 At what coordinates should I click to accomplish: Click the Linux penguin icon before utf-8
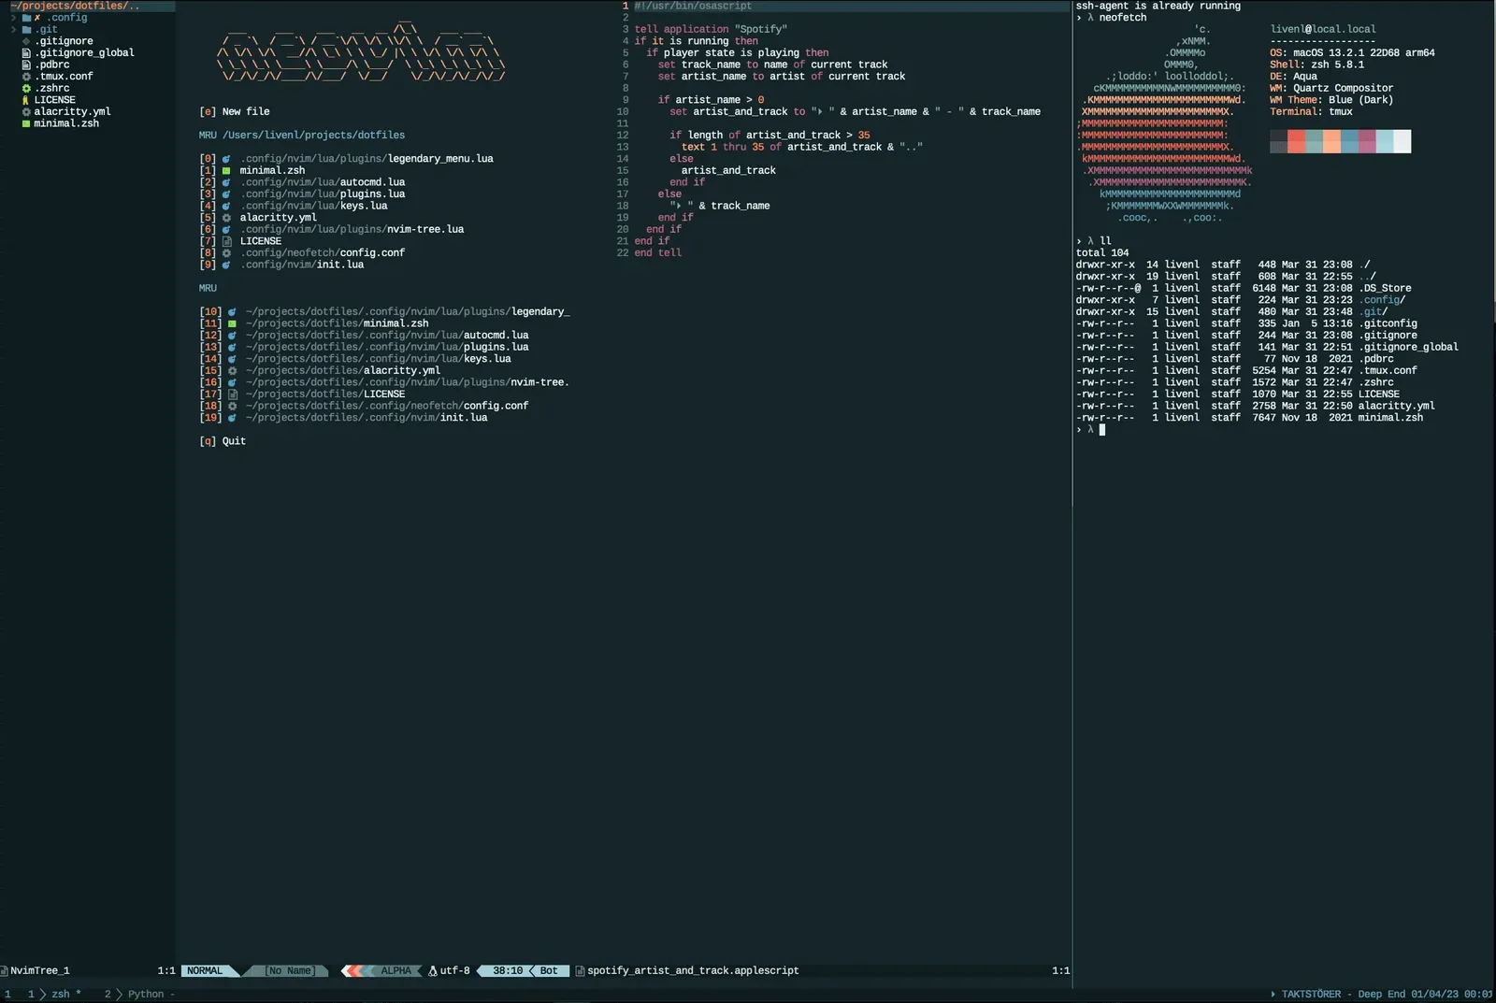tap(433, 971)
